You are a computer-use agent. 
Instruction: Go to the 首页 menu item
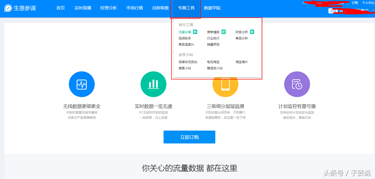click(60, 8)
